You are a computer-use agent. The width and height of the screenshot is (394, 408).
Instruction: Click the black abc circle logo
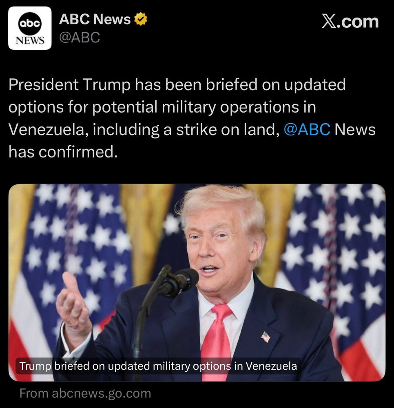click(30, 23)
